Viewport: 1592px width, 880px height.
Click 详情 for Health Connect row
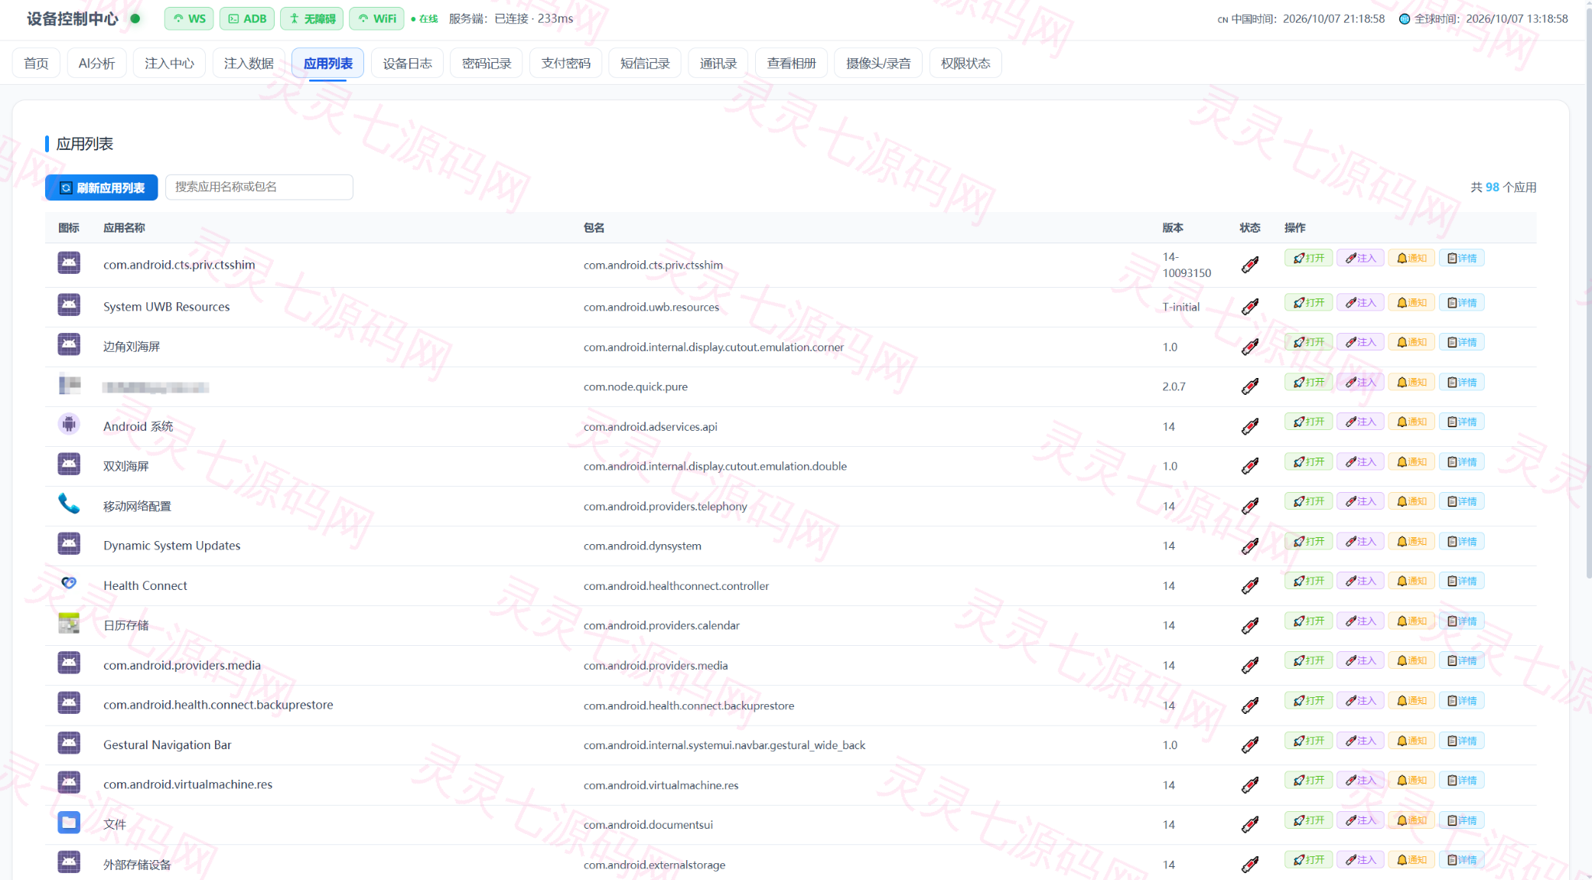[1462, 581]
